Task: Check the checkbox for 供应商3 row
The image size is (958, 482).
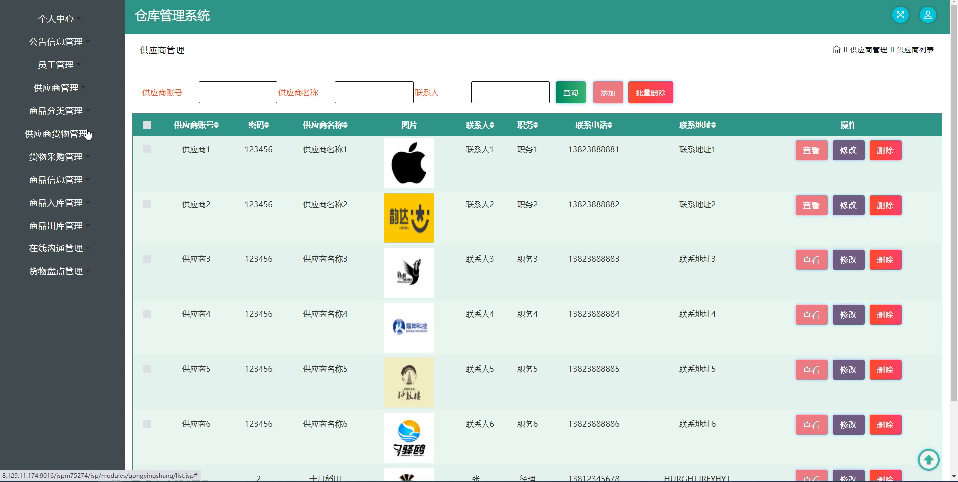Action: 147,259
